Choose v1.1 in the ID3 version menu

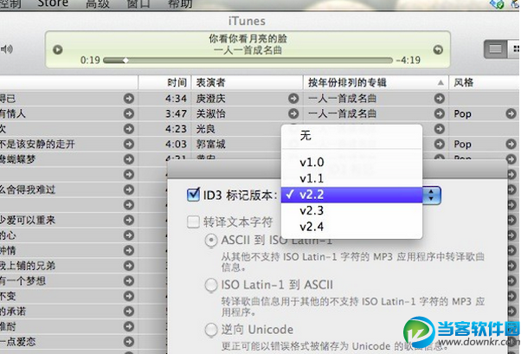pos(352,178)
